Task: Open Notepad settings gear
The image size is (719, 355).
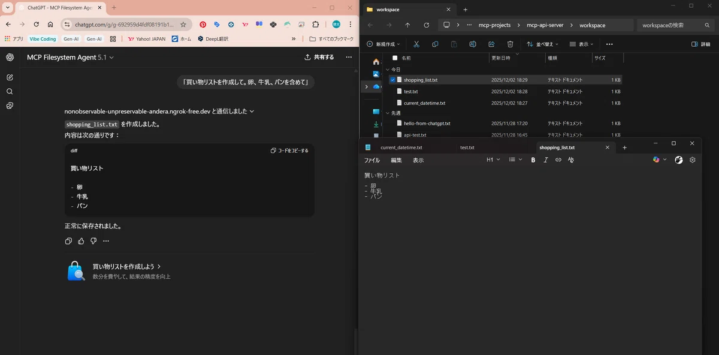Action: (x=693, y=160)
